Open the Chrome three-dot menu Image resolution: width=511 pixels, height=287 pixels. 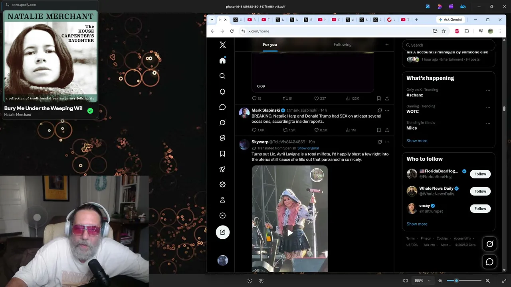pyautogui.click(x=500, y=31)
